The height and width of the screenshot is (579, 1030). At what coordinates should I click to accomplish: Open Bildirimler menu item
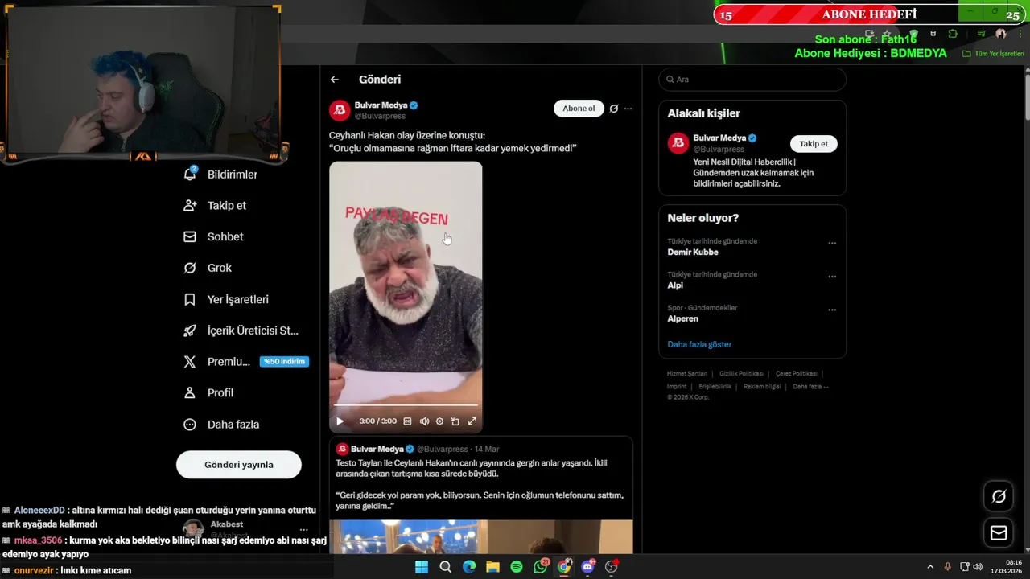[x=233, y=175]
